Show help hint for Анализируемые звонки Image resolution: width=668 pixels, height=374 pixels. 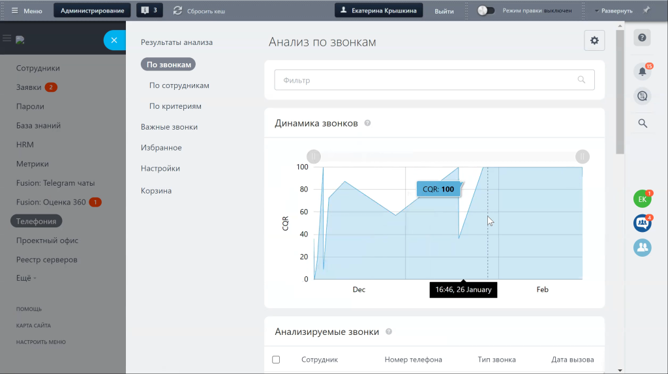[389, 332]
